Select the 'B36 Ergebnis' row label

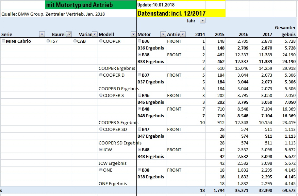coord(151,48)
